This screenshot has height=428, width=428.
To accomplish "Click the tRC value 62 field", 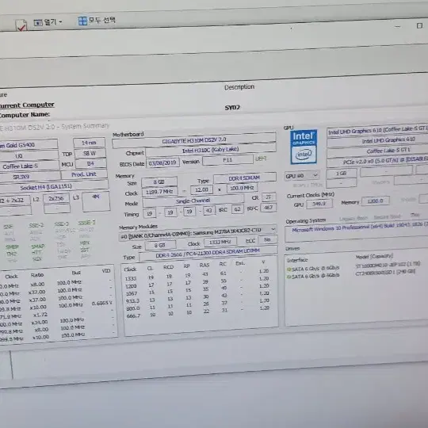I will [x=237, y=209].
